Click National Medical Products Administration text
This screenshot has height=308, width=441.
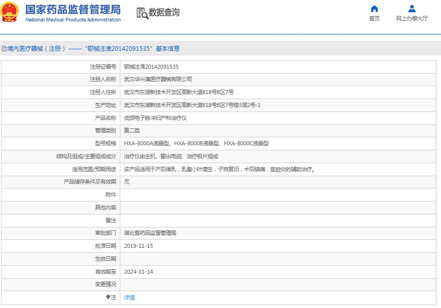click(73, 20)
